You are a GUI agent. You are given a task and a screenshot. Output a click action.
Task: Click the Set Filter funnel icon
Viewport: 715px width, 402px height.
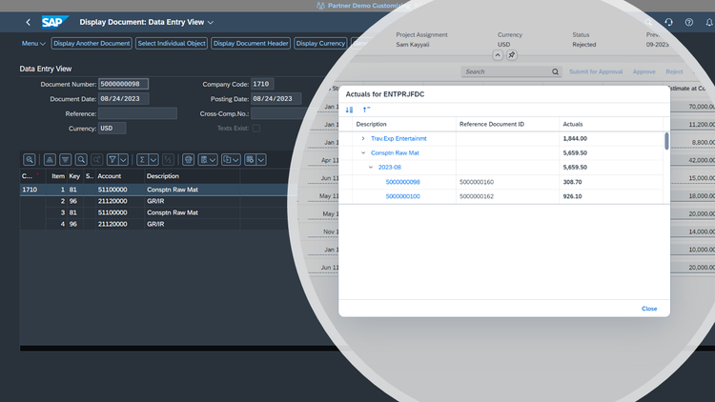pyautogui.click(x=112, y=159)
